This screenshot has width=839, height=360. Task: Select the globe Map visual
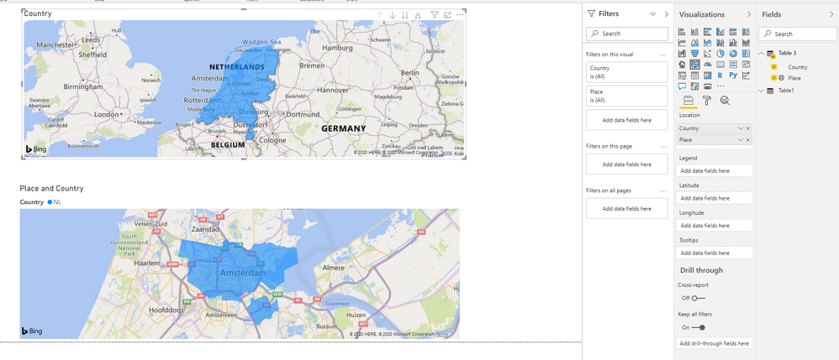(x=683, y=64)
